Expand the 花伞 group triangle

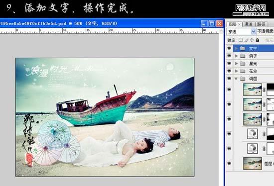[237, 71]
